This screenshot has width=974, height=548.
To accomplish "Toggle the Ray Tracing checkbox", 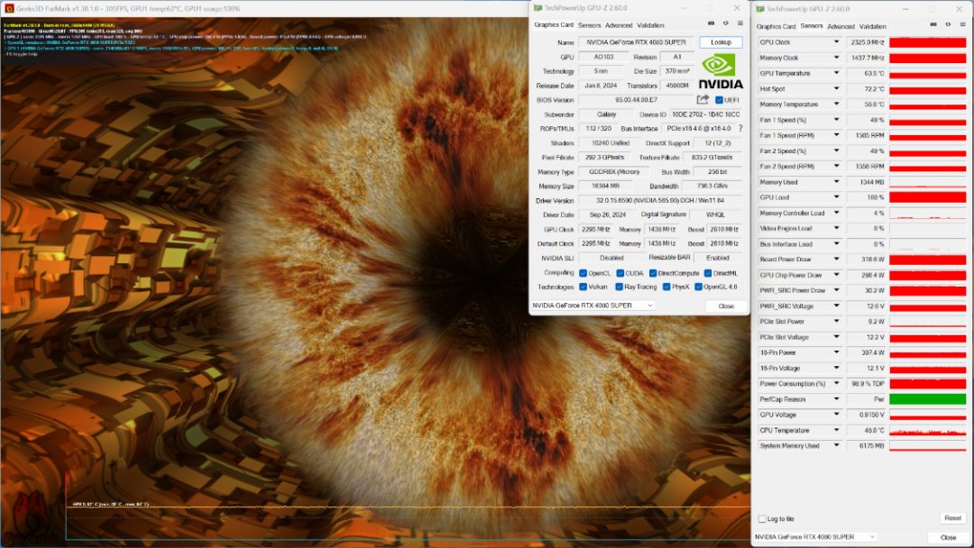I will click(619, 287).
